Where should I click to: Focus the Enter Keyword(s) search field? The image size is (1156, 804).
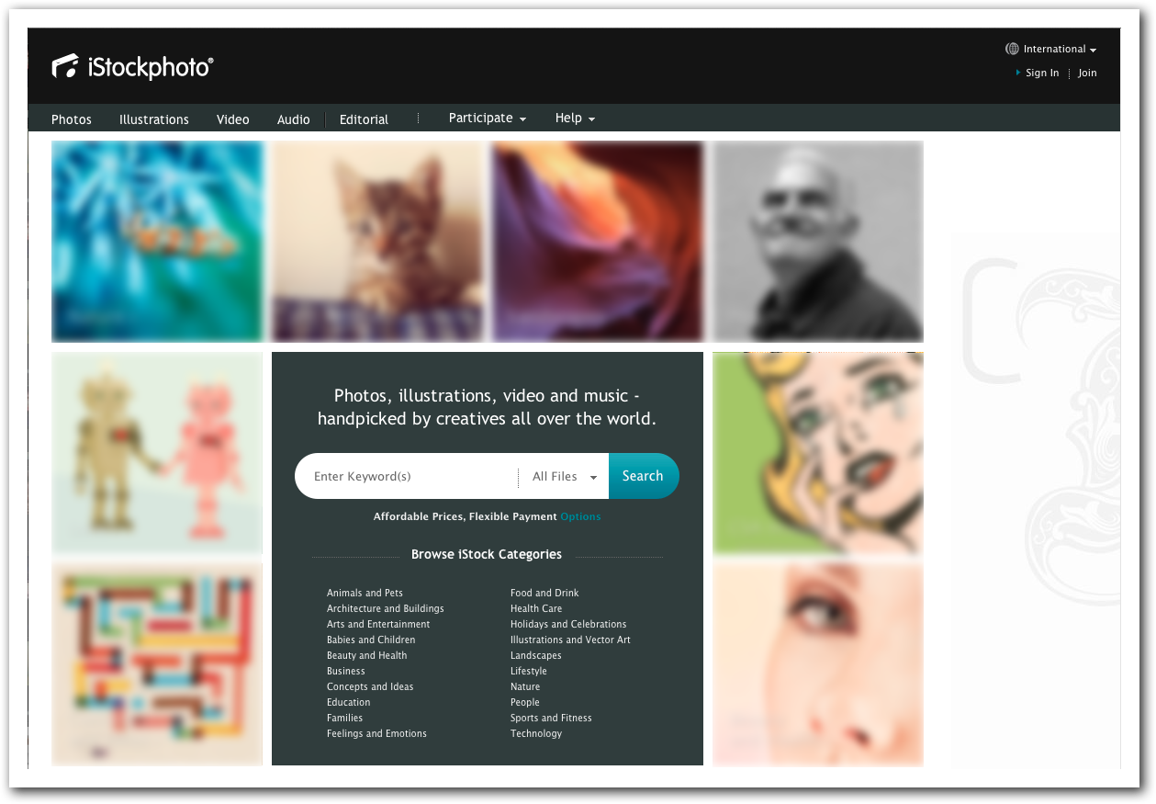(x=407, y=476)
